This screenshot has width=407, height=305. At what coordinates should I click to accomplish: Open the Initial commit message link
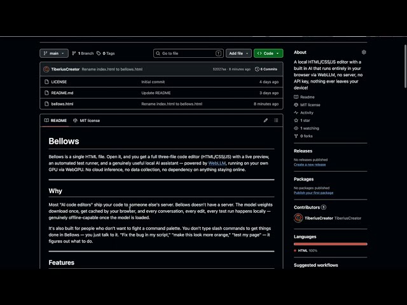[x=153, y=82]
